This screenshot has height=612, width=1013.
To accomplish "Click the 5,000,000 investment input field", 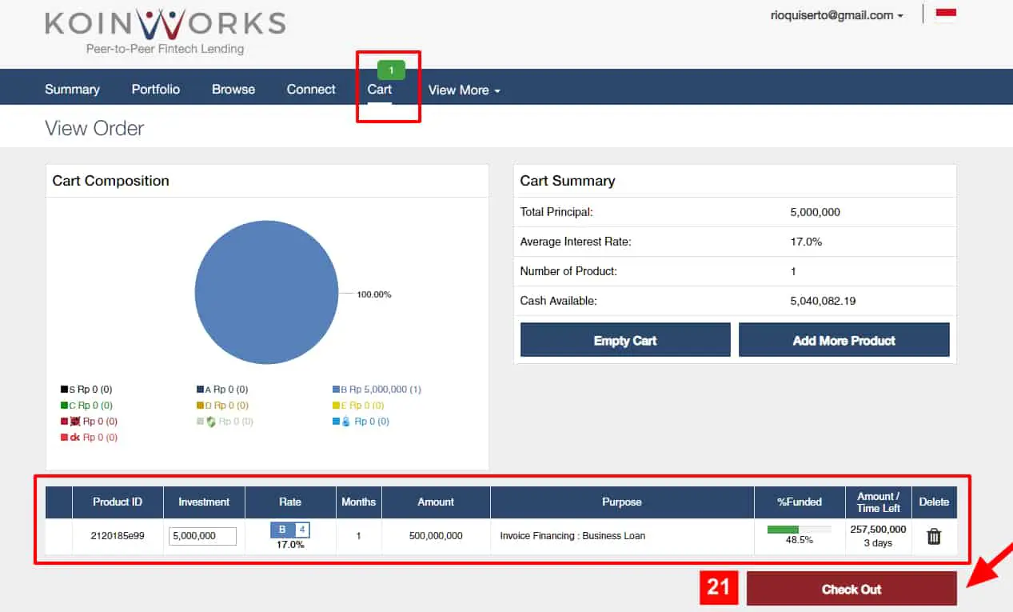I will pyautogui.click(x=203, y=536).
